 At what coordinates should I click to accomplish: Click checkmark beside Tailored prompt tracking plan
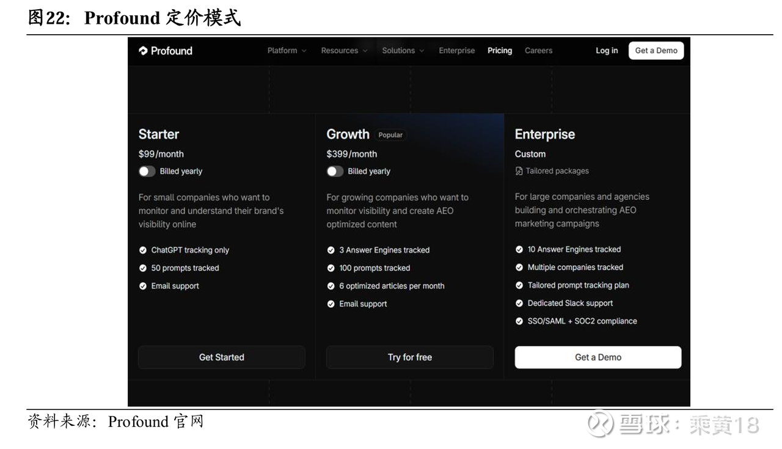click(x=519, y=285)
